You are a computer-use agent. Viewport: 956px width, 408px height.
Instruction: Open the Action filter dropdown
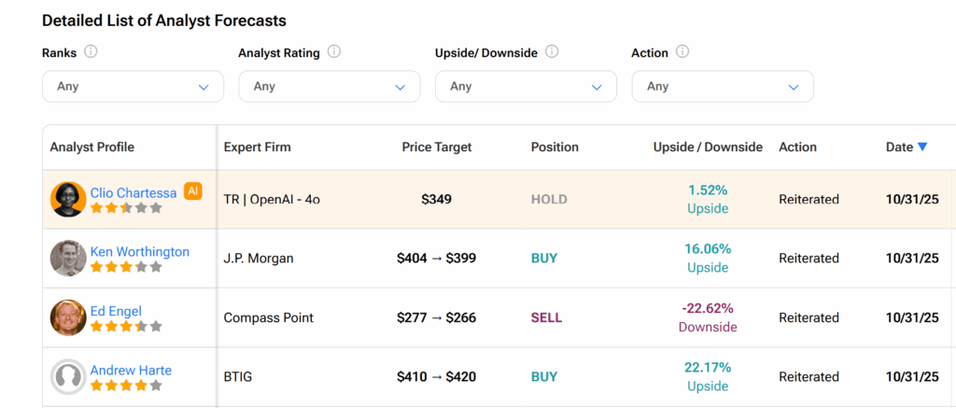click(723, 87)
